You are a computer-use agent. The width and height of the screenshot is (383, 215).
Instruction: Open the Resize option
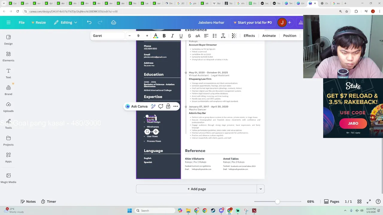38,22
